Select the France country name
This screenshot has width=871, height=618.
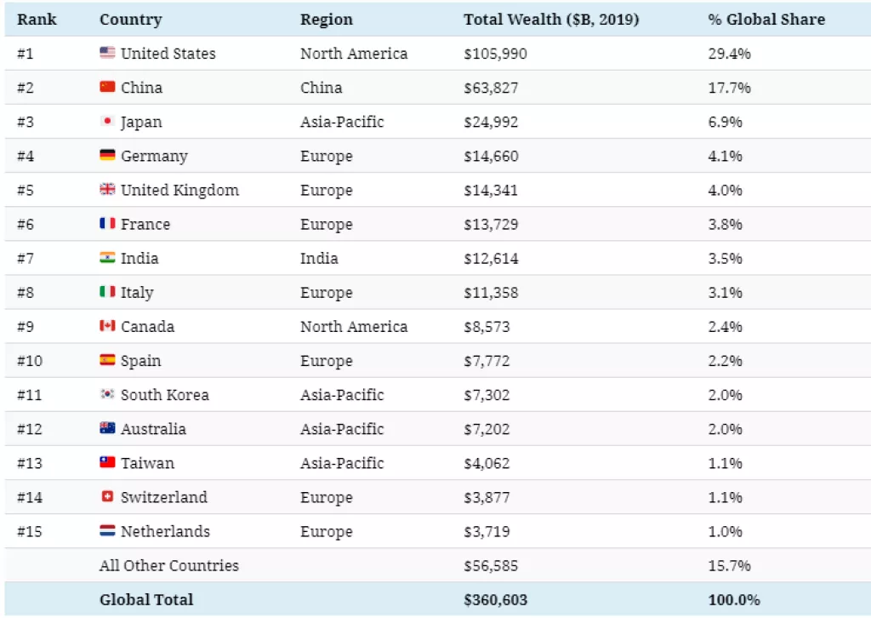[145, 224]
